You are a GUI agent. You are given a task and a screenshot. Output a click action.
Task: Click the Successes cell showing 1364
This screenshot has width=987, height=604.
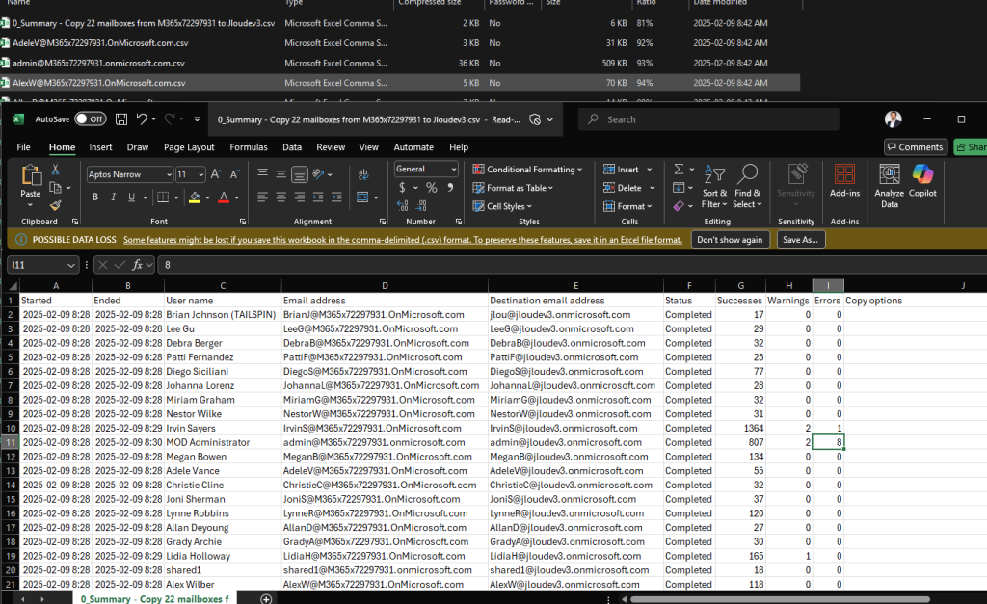pyautogui.click(x=740, y=428)
